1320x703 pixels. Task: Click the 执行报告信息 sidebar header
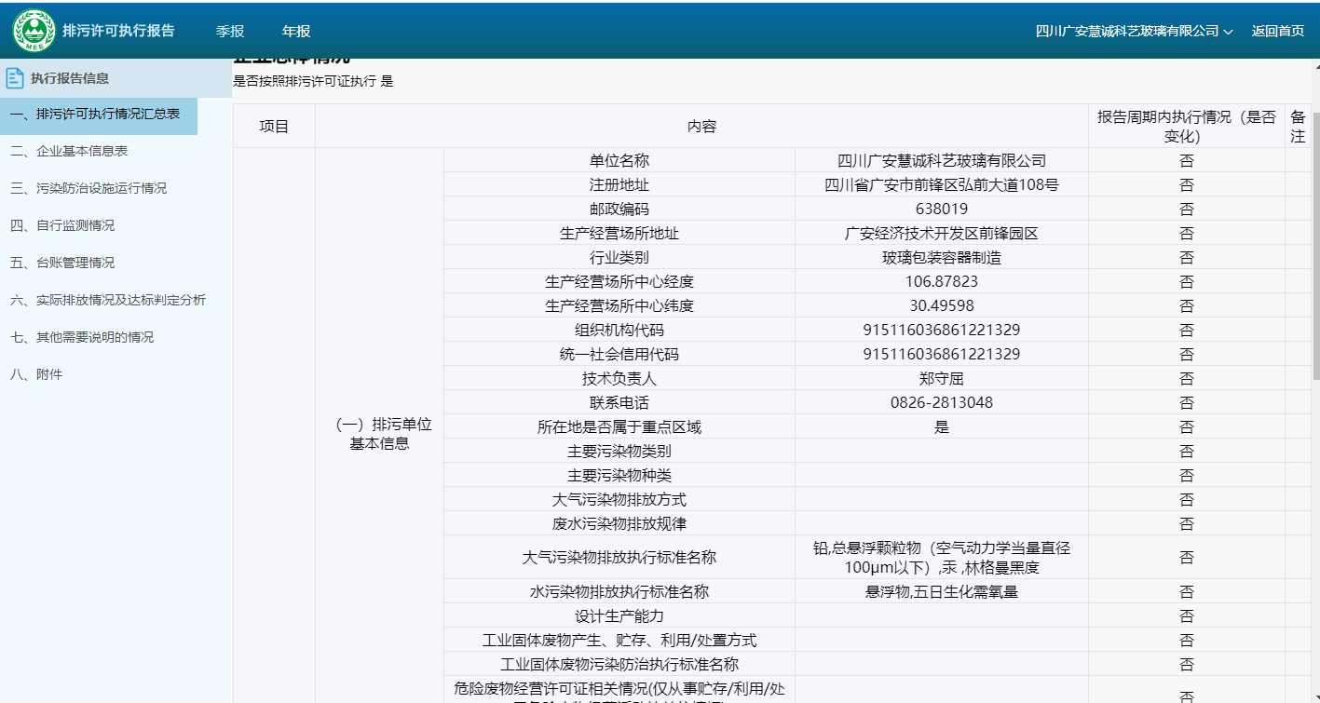click(70, 78)
